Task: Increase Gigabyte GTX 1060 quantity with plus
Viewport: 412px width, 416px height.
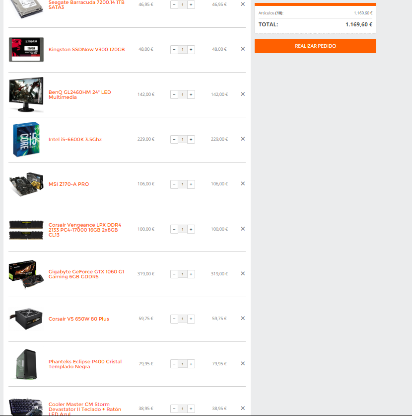Action: [191, 274]
